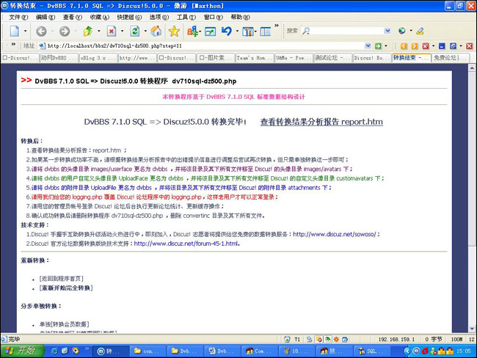
Task: Expand the chevron left of the address label
Action: (x=13, y=45)
